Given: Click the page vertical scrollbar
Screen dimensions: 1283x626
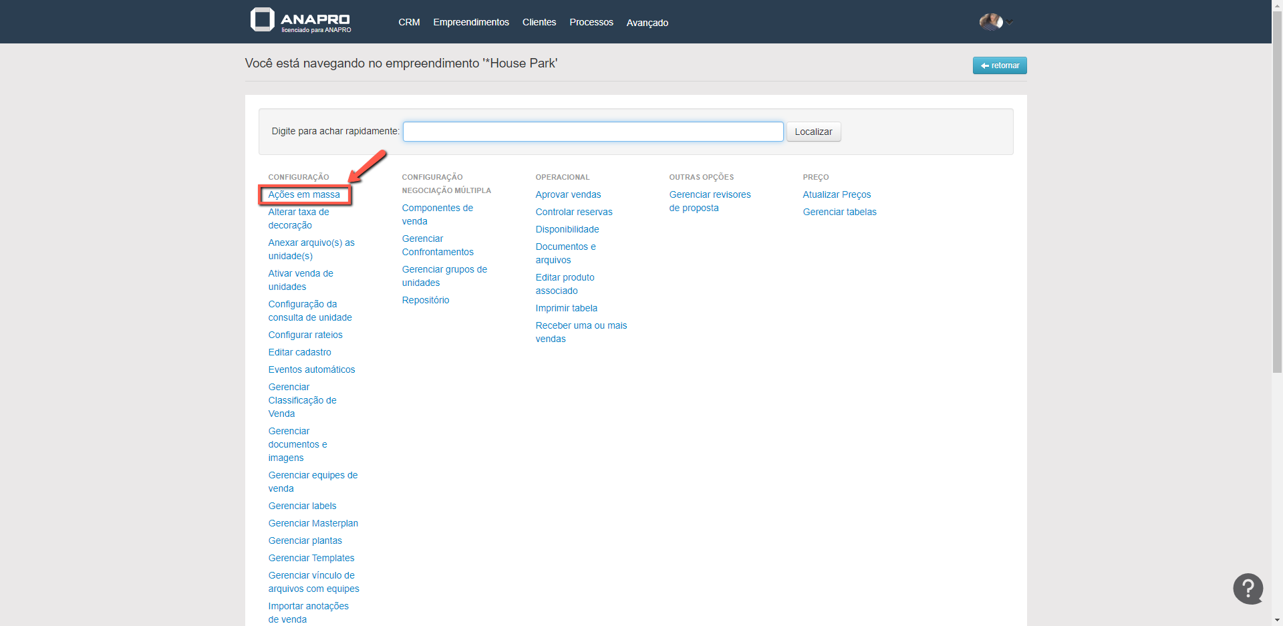Looking at the screenshot, I should pyautogui.click(x=1277, y=200).
